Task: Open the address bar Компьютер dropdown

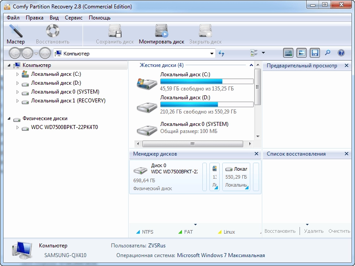Action: pos(212,54)
